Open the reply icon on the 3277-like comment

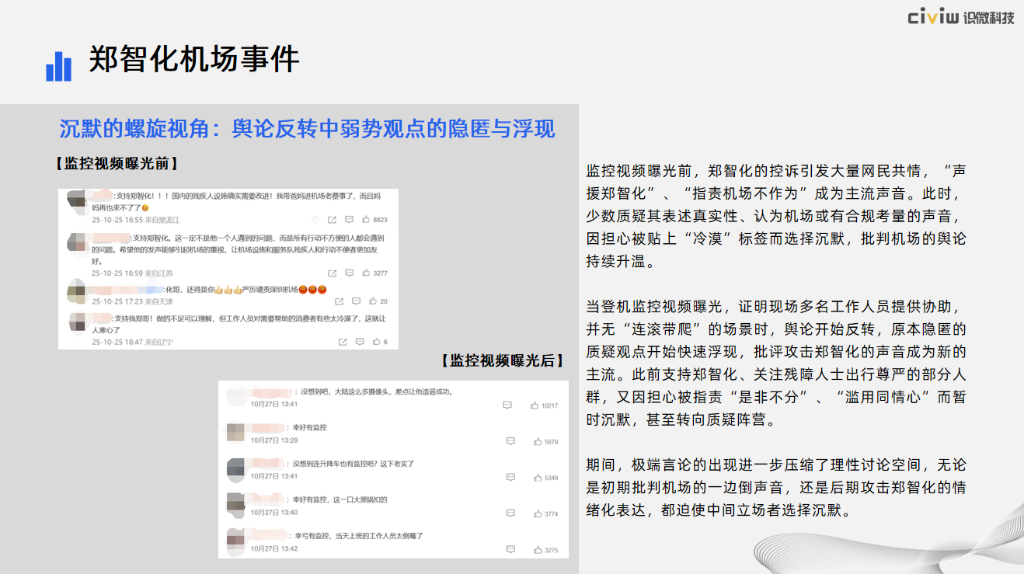349,273
